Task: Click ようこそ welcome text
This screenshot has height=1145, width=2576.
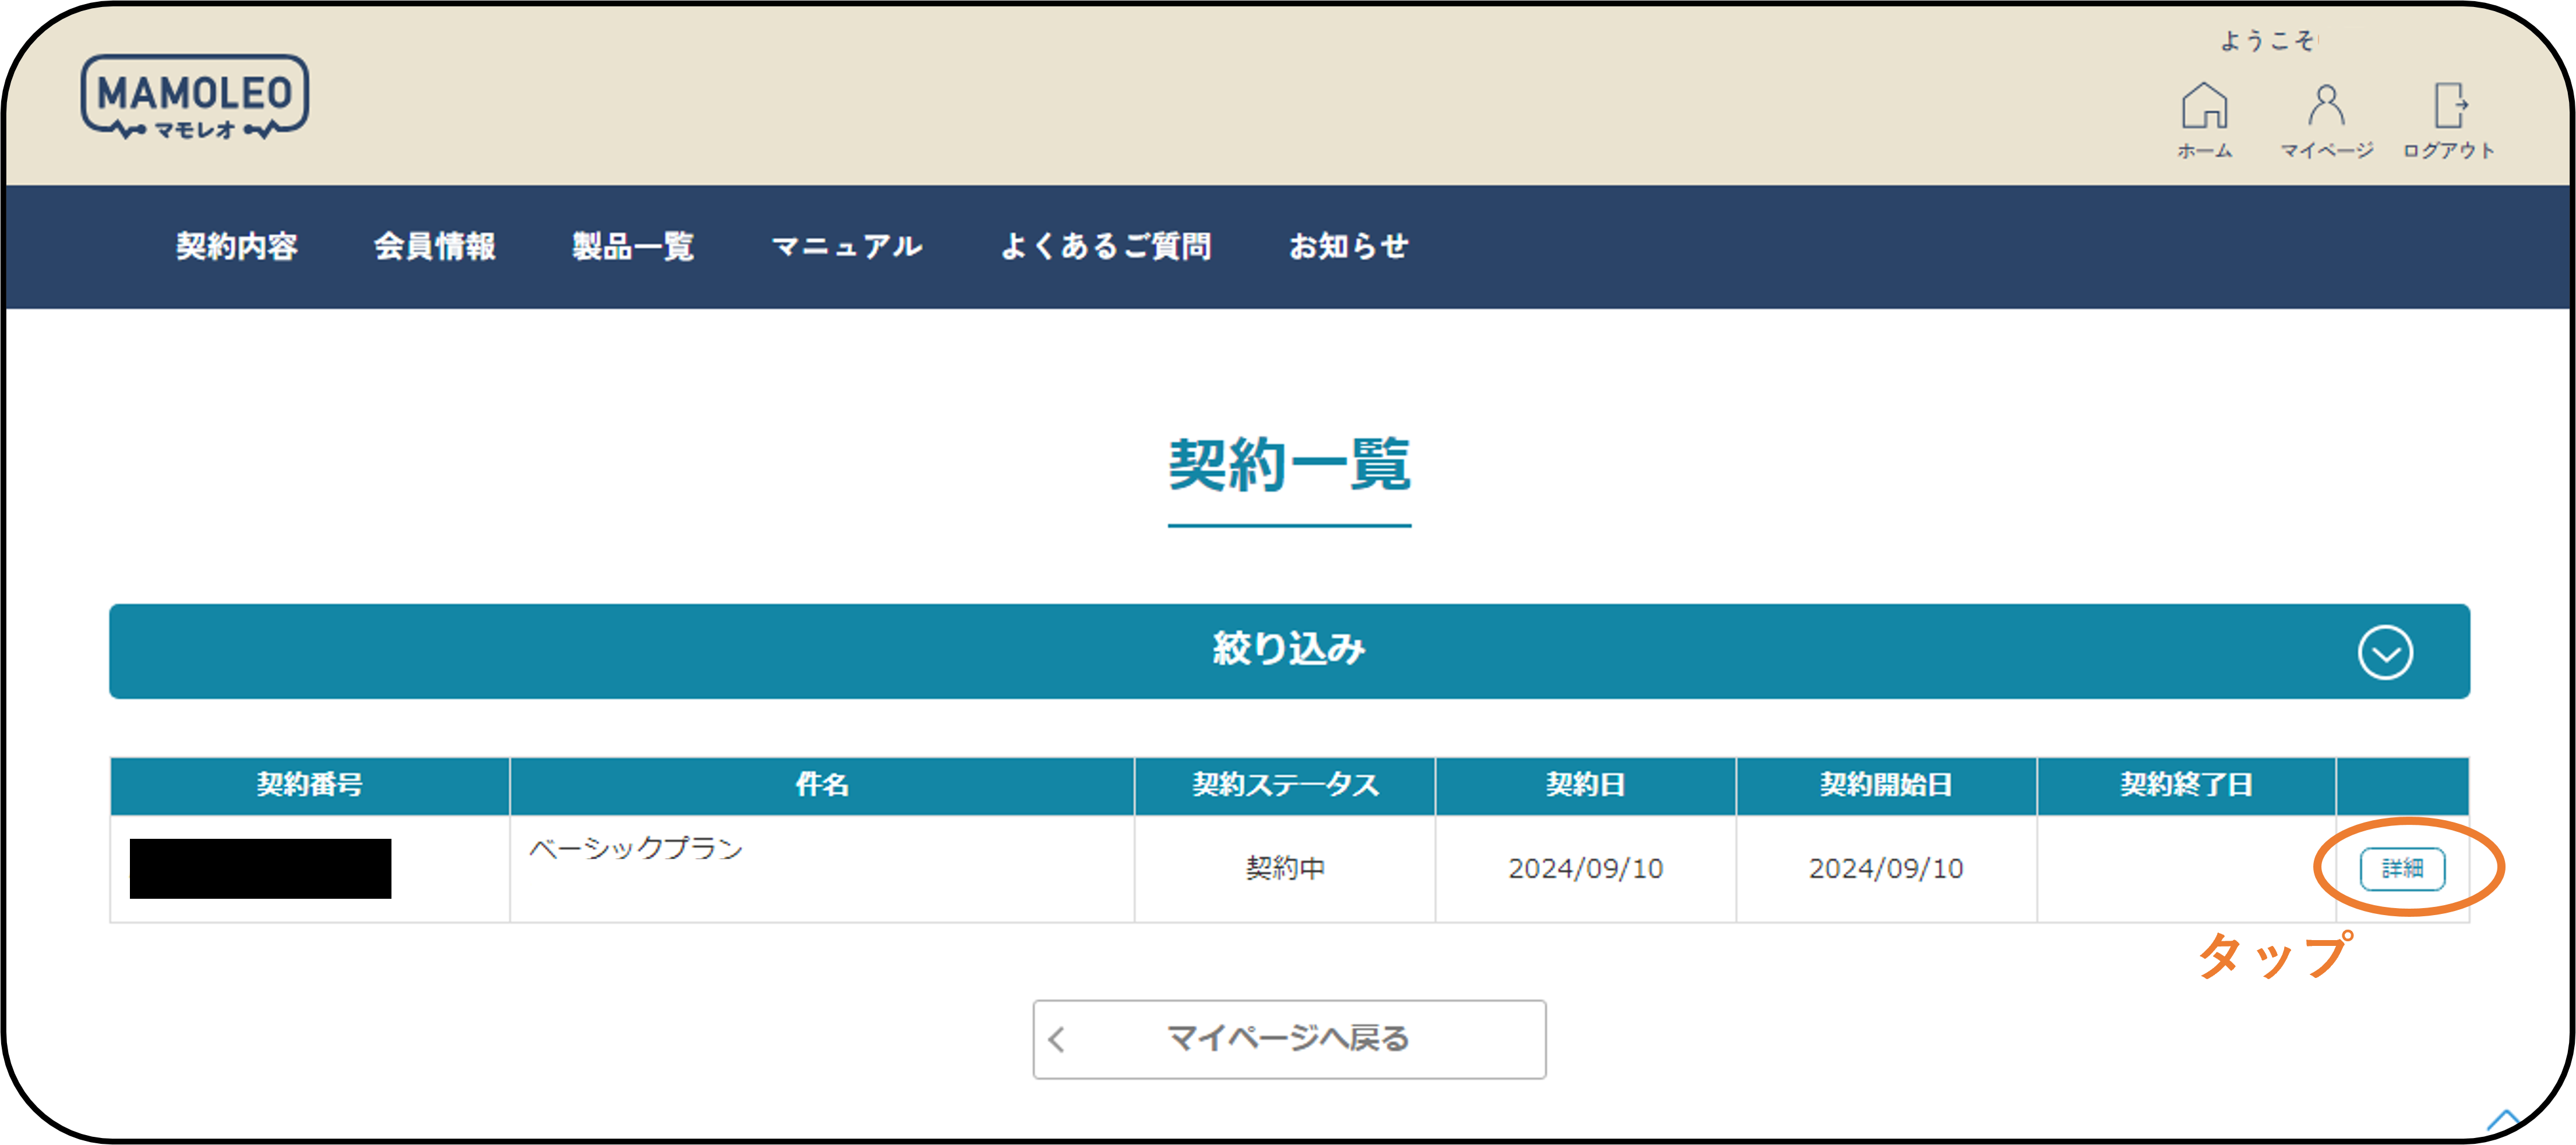Action: pos(2267,41)
